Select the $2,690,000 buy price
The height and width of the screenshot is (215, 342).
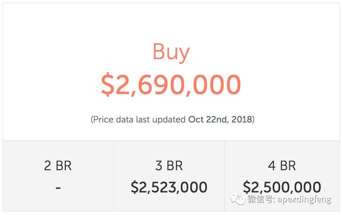(171, 85)
